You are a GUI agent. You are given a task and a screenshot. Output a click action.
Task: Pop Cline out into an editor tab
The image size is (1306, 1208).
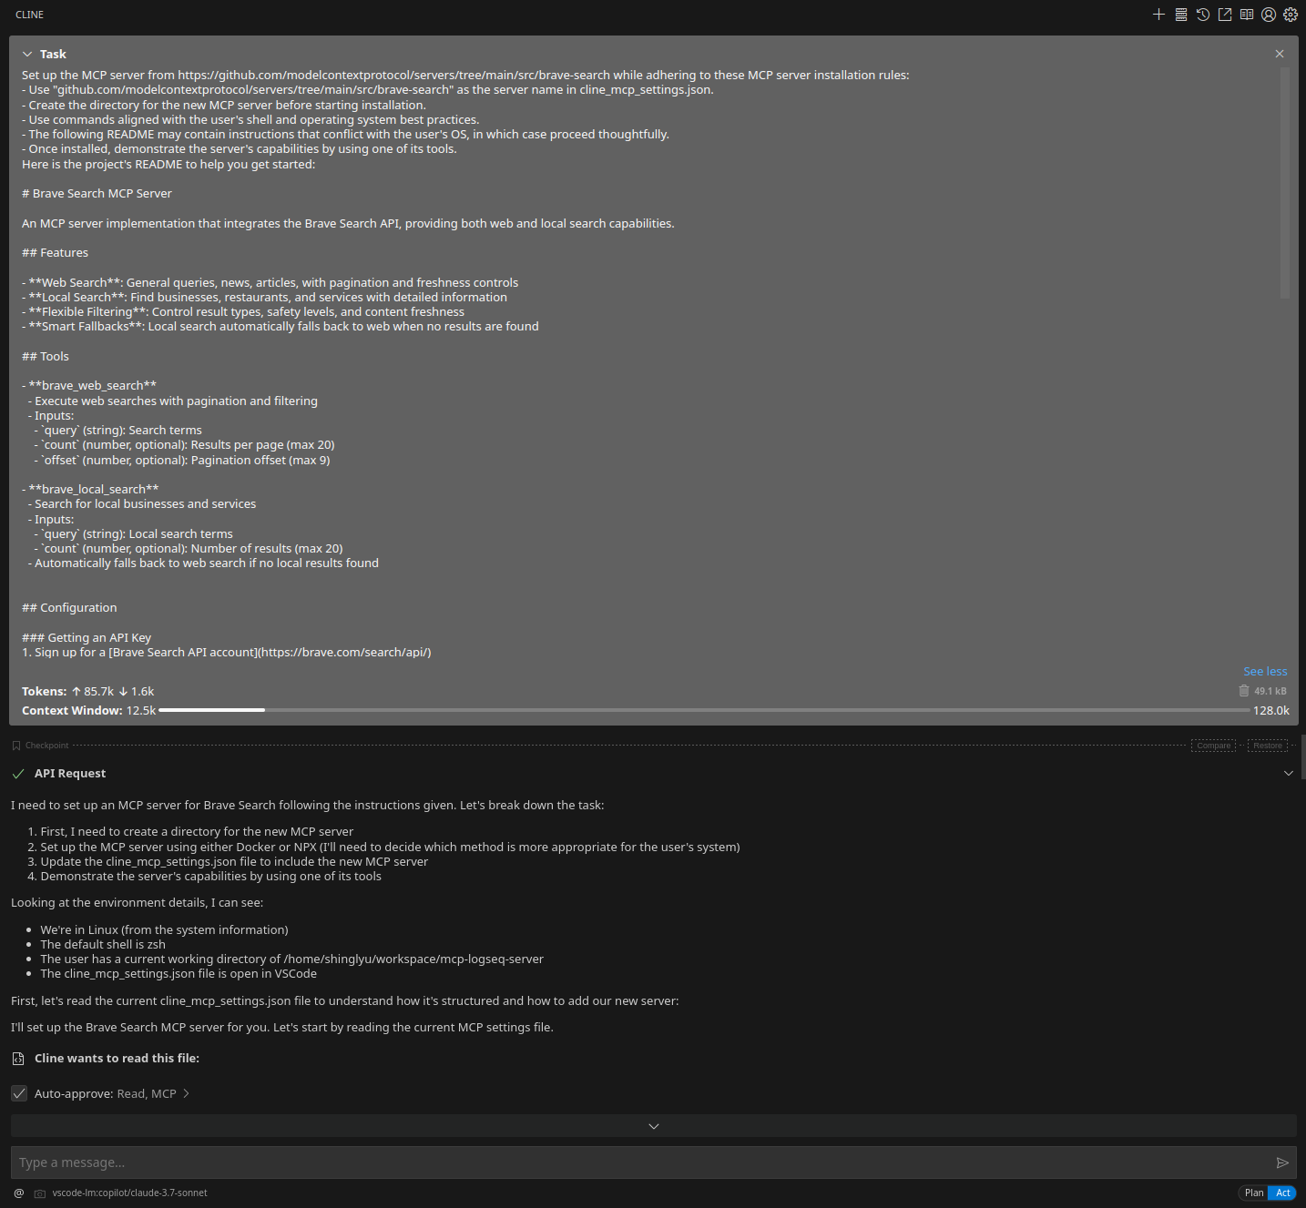point(1224,15)
